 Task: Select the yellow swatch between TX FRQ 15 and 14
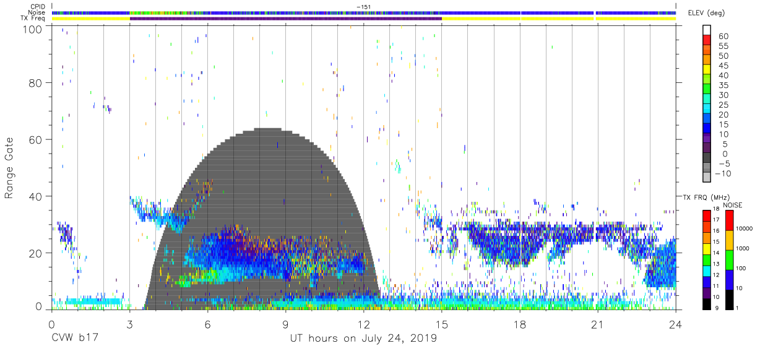pyautogui.click(x=707, y=248)
